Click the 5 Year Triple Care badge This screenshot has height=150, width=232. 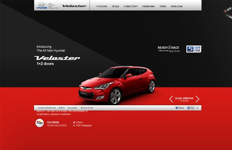(194, 49)
